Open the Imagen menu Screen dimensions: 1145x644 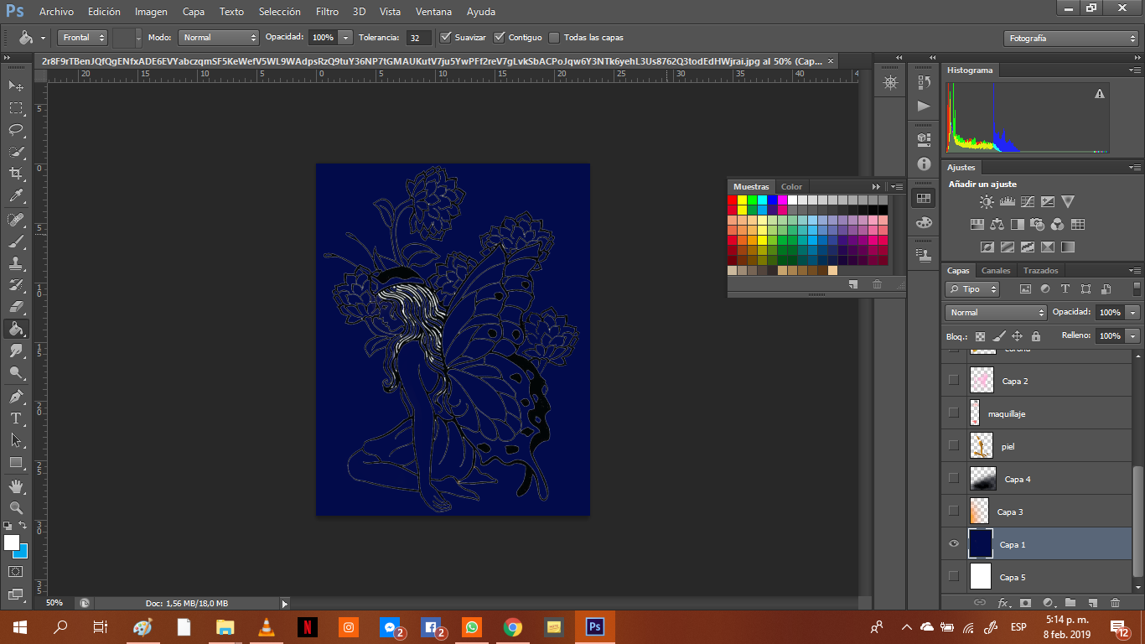tap(151, 12)
